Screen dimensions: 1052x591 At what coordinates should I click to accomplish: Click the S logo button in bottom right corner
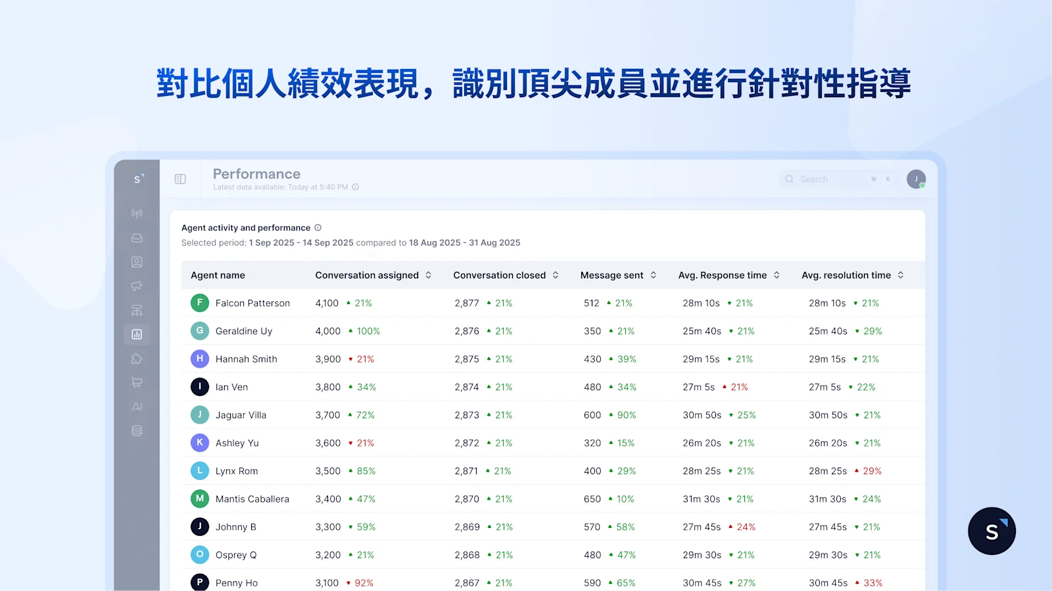(992, 531)
